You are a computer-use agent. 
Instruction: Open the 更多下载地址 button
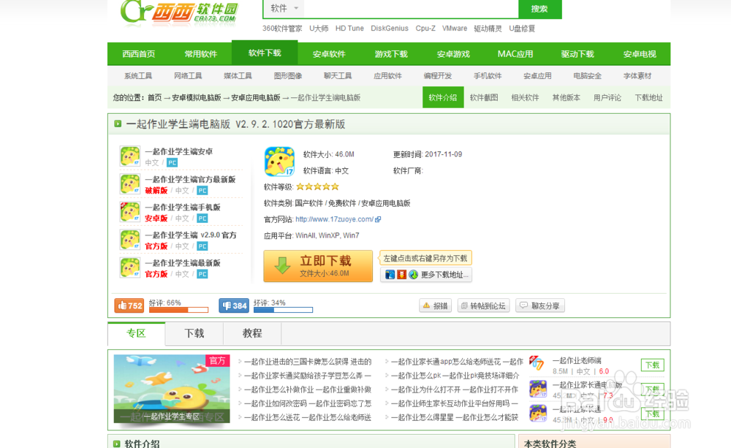click(x=426, y=275)
